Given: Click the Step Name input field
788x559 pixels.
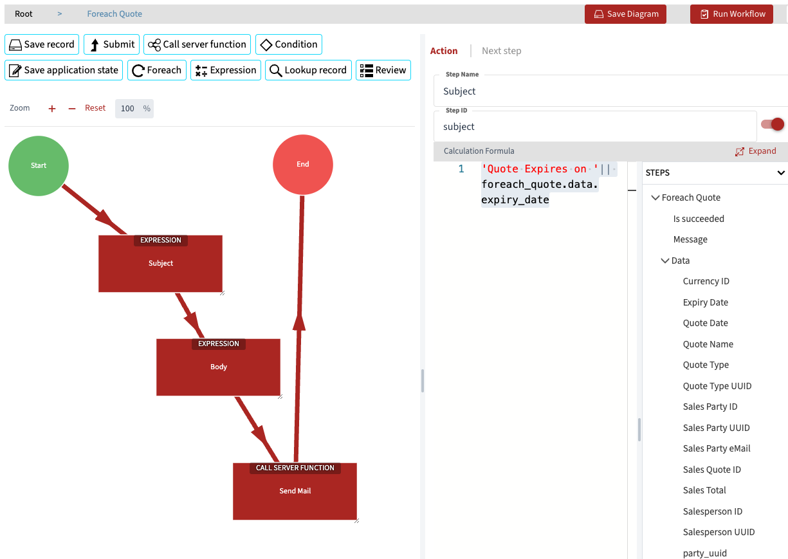Looking at the screenshot, I should (x=610, y=91).
